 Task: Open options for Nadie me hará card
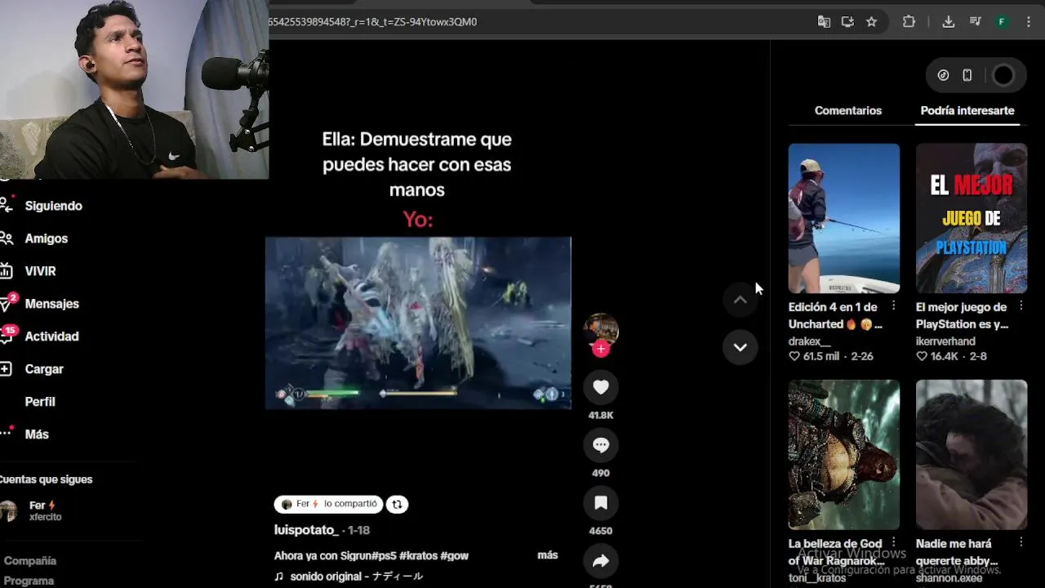click(x=1021, y=541)
